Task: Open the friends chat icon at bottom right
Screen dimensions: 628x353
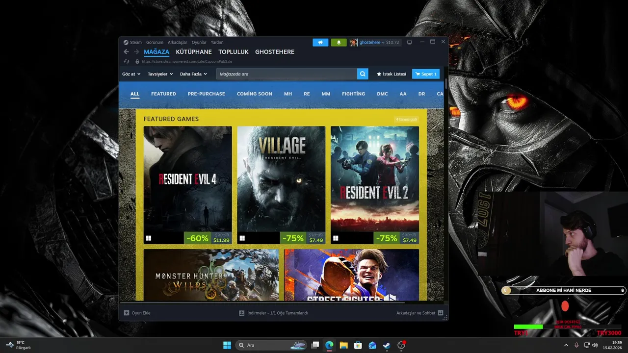Action: click(x=441, y=313)
